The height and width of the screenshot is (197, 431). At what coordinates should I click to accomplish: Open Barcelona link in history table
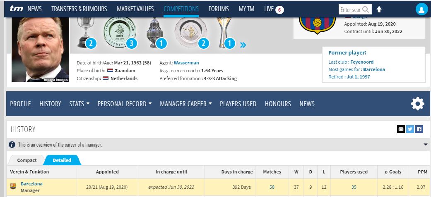coord(31,184)
